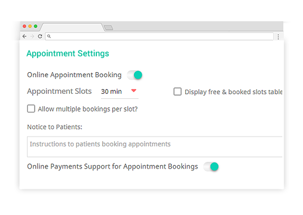This screenshot has width=303, height=215.
Task: Click the browser forward arrow
Action: 32,36
